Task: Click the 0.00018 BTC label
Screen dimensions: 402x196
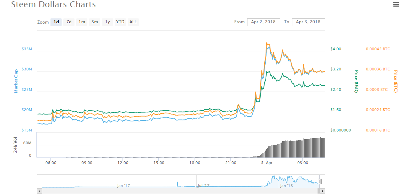Action: point(378,130)
